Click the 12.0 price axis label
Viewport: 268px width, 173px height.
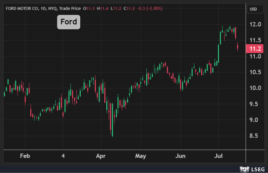click(255, 24)
